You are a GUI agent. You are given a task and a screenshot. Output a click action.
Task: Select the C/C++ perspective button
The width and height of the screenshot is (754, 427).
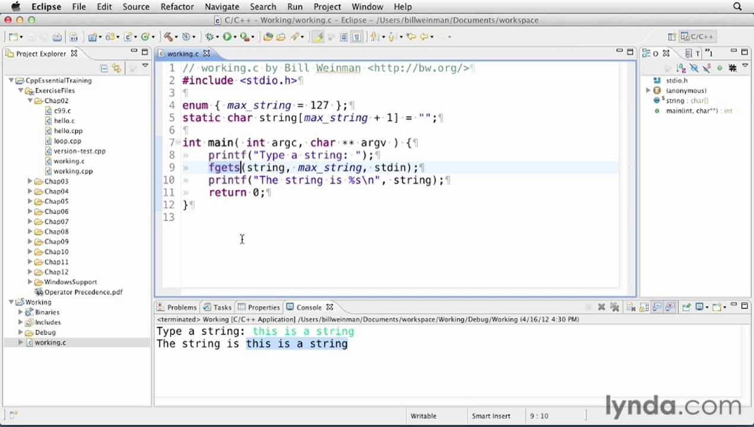698,37
